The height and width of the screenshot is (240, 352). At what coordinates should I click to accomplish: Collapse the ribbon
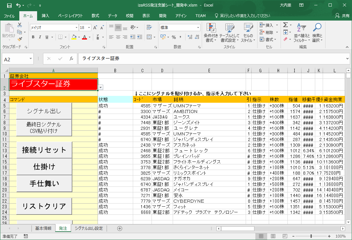point(347,47)
